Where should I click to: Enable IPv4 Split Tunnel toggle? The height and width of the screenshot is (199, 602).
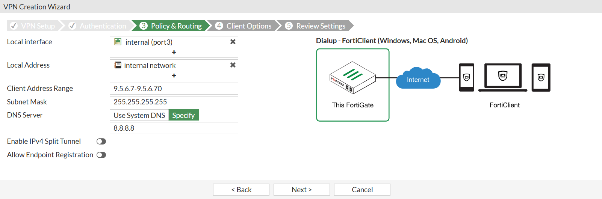(101, 142)
